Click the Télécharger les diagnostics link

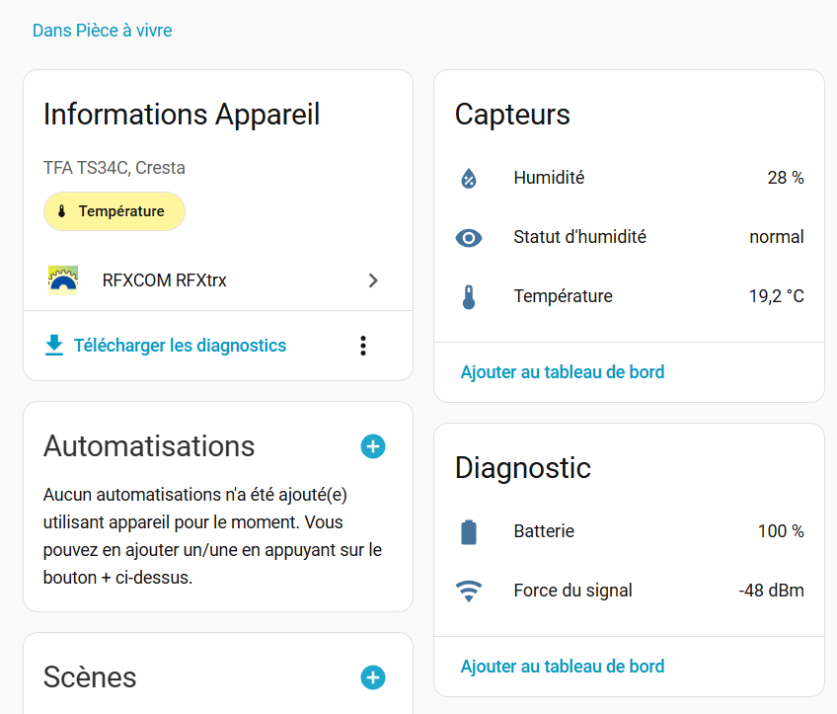click(x=180, y=346)
